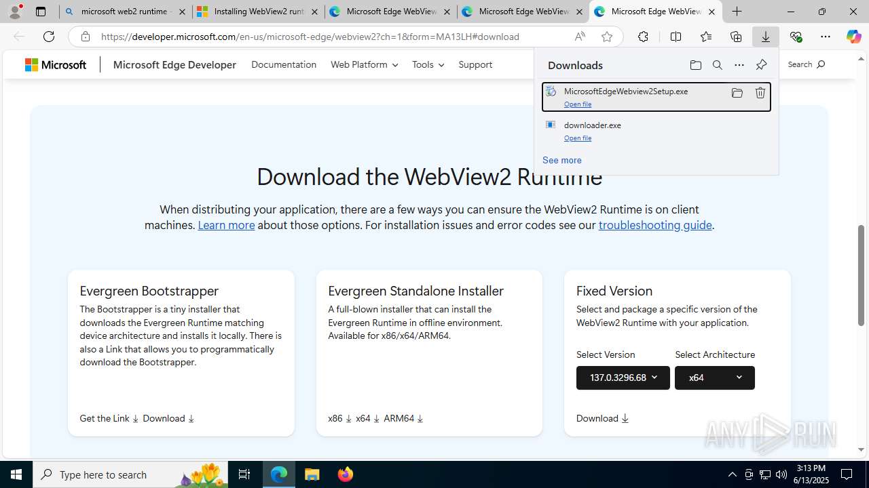Viewport: 869px width, 488px height.
Task: View site information lock icon
Action: [x=85, y=37]
